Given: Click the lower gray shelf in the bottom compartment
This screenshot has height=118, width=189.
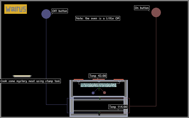Looking at the screenshot, I should [99, 111].
